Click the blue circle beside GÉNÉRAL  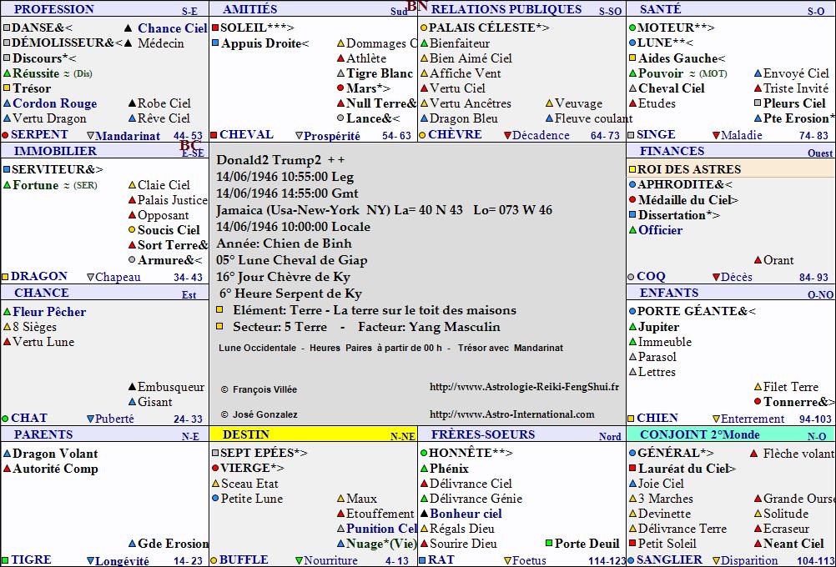[x=632, y=453]
